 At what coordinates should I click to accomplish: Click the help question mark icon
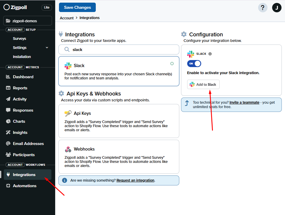tap(263, 8)
